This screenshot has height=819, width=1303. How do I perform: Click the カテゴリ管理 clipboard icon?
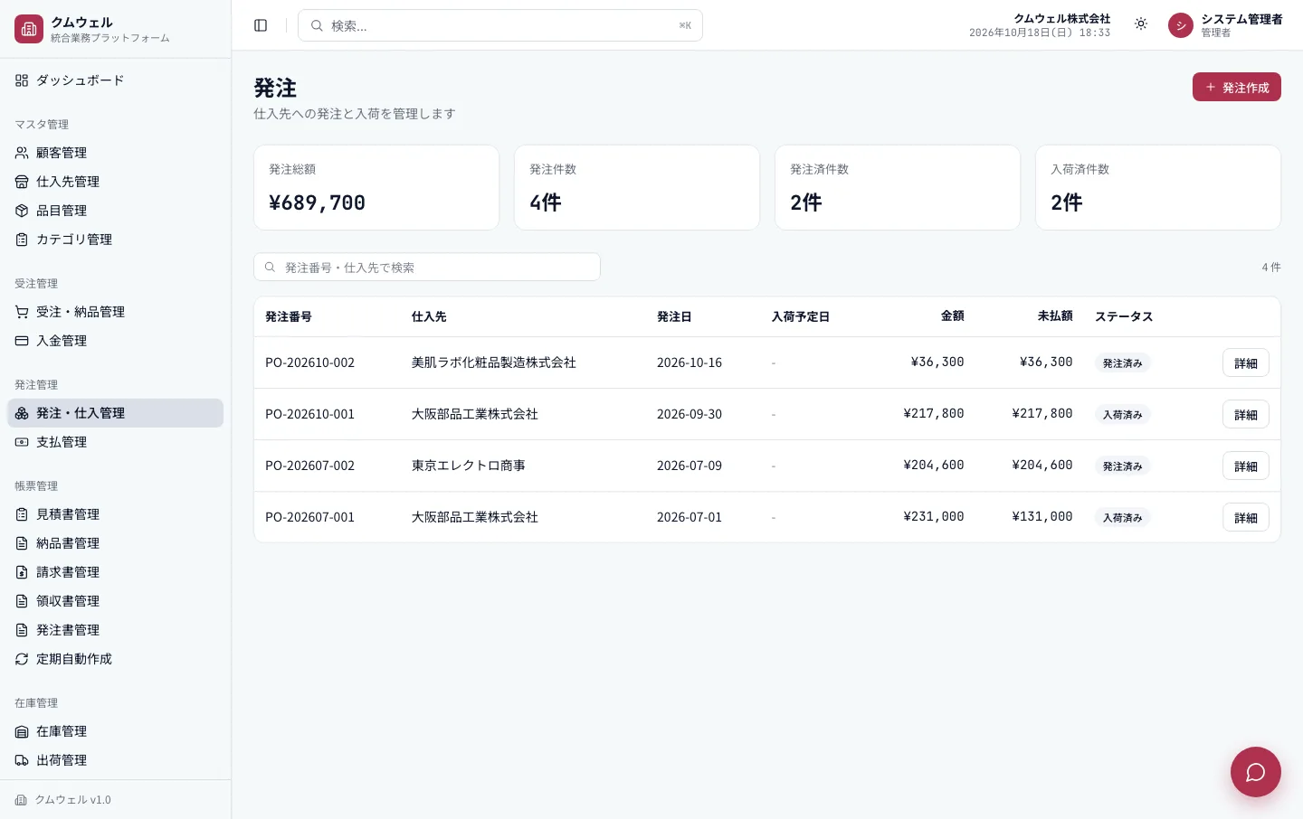pos(22,240)
